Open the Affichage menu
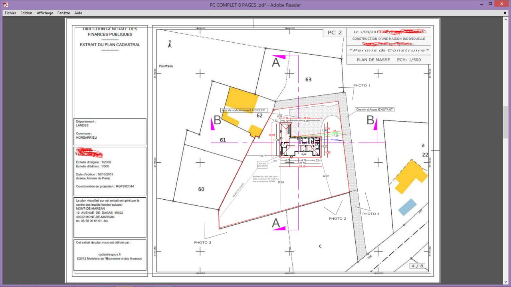 (45, 13)
